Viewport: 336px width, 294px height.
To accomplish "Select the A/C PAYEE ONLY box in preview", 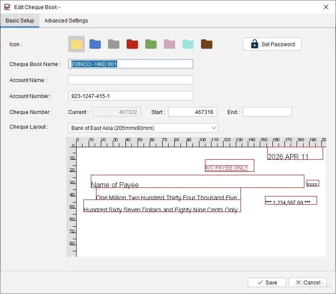I will click(229, 166).
